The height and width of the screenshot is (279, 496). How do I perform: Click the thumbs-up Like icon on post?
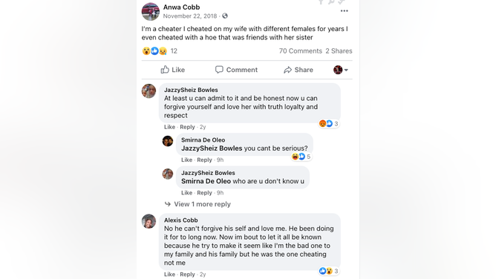165,70
